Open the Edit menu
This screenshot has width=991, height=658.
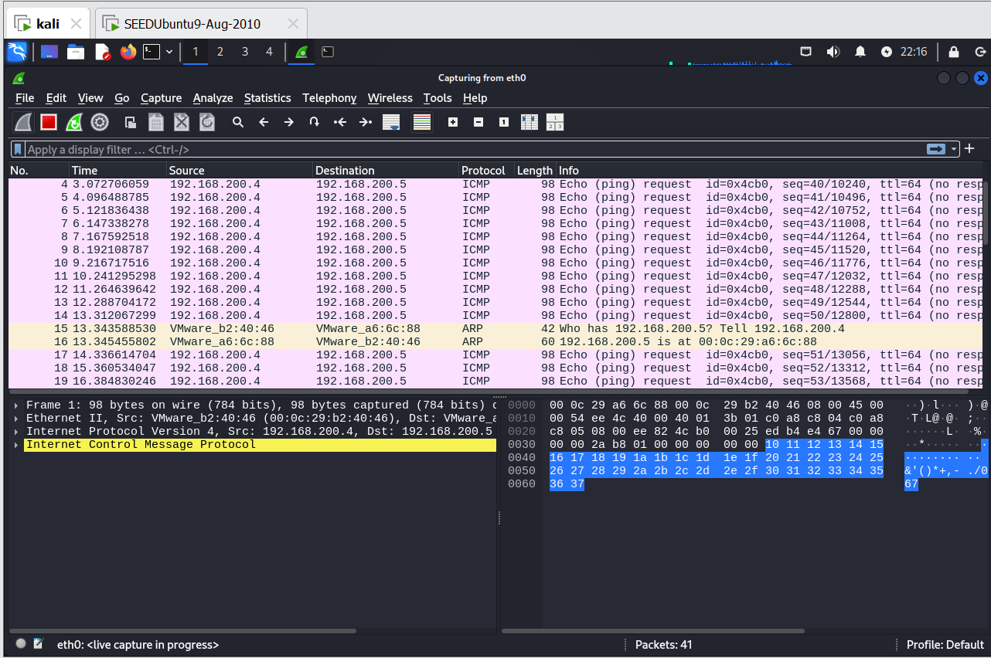(56, 98)
